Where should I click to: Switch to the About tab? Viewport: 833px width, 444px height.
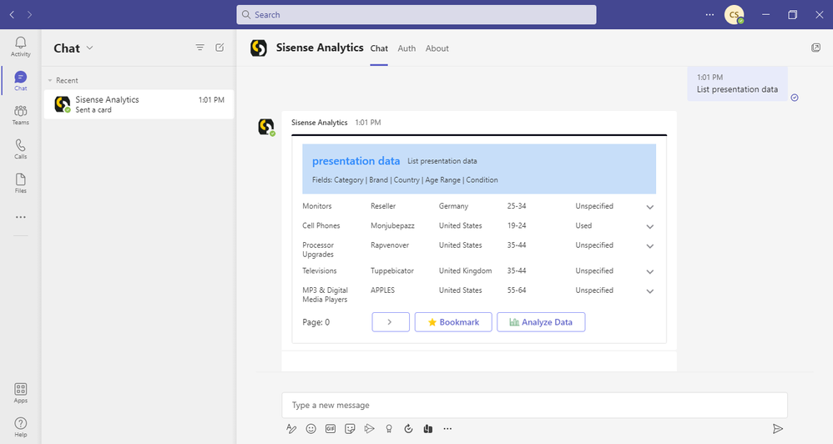click(x=437, y=48)
